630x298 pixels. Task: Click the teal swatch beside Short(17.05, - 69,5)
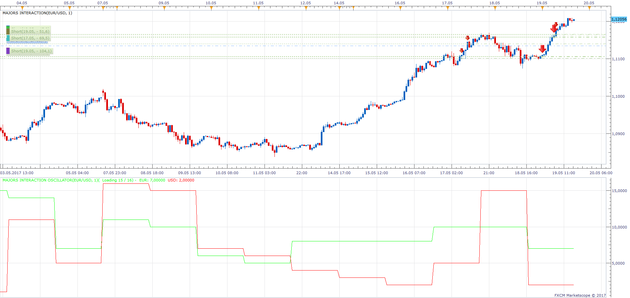tap(8, 38)
